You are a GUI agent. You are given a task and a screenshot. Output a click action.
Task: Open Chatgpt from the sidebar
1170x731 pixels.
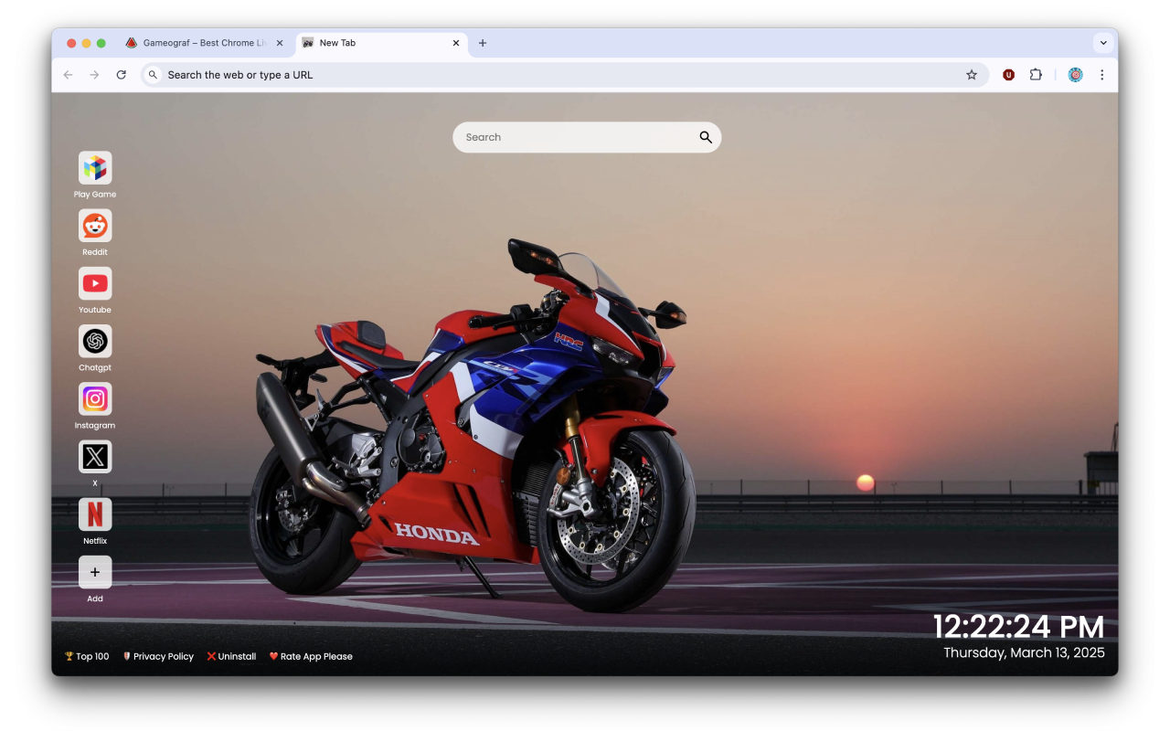click(x=95, y=342)
